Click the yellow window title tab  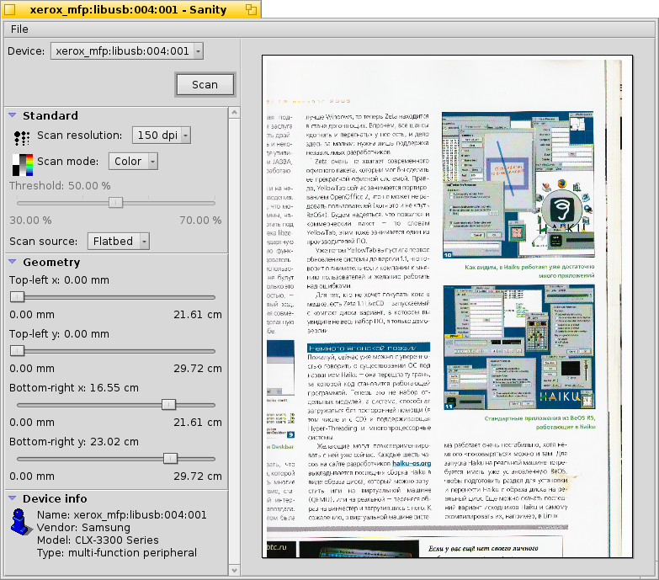pyautogui.click(x=131, y=9)
